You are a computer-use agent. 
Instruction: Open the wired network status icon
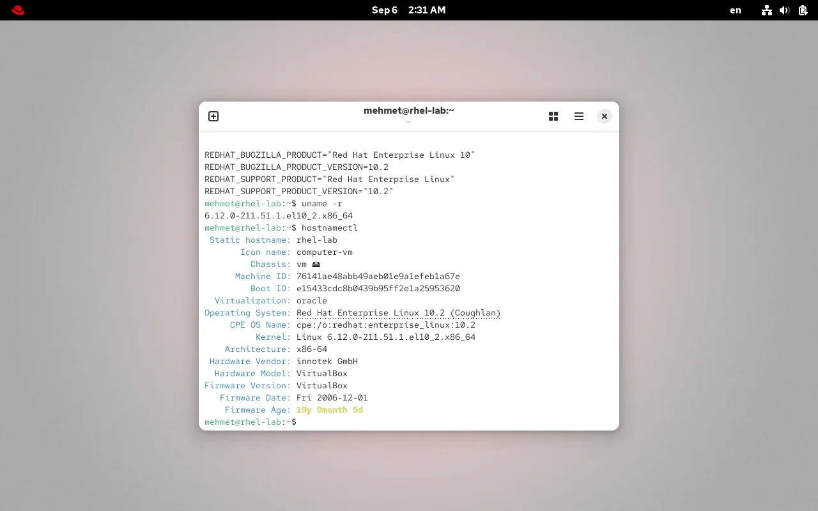[767, 10]
